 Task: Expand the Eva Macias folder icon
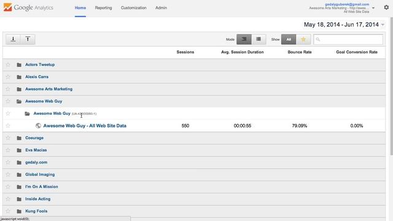coord(19,150)
